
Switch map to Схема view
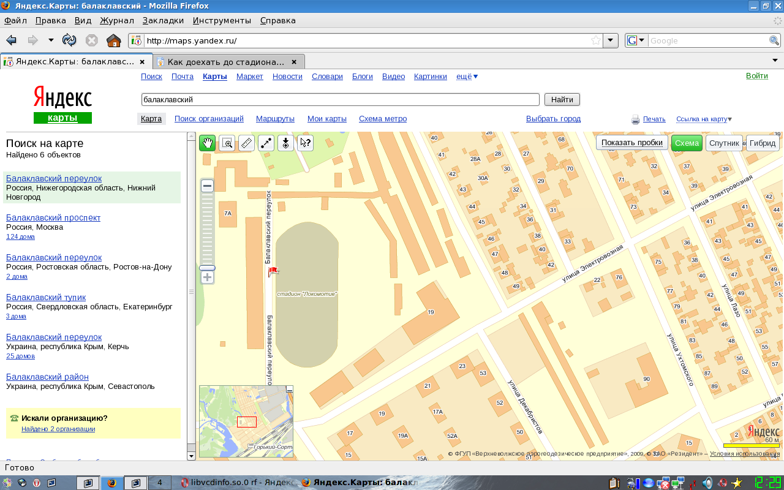[x=687, y=143]
